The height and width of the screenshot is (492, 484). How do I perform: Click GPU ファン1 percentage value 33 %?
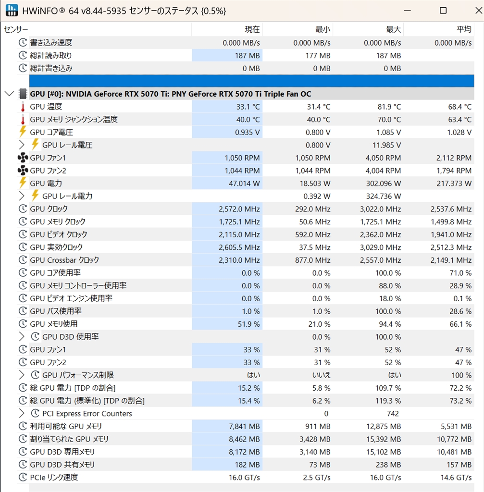pyautogui.click(x=251, y=350)
